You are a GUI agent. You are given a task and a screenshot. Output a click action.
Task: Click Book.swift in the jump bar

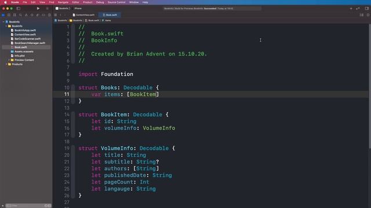(92, 21)
